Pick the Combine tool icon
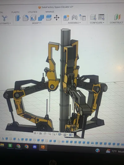 pyautogui.click(x=41, y=18)
